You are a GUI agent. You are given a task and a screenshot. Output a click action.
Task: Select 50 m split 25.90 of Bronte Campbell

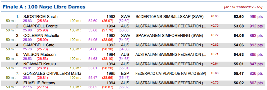[x=27, y=30]
